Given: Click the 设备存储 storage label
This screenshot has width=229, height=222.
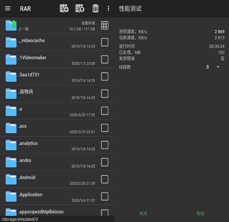Looking at the screenshot, I should coord(88,23).
